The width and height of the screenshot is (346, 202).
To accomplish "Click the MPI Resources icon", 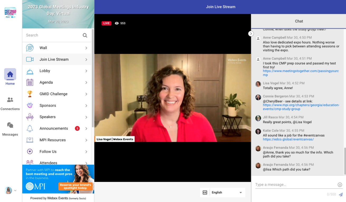I will tap(30, 140).
